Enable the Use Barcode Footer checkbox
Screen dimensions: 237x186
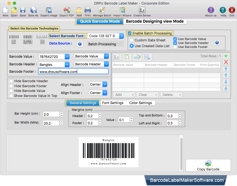pyautogui.click(x=175, y=47)
